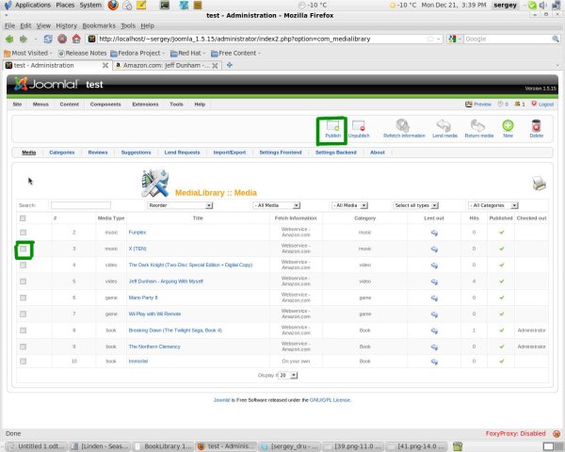Screen dimensions: 565x452
Task: Click the Joomla logo in header
Action: (x=46, y=84)
